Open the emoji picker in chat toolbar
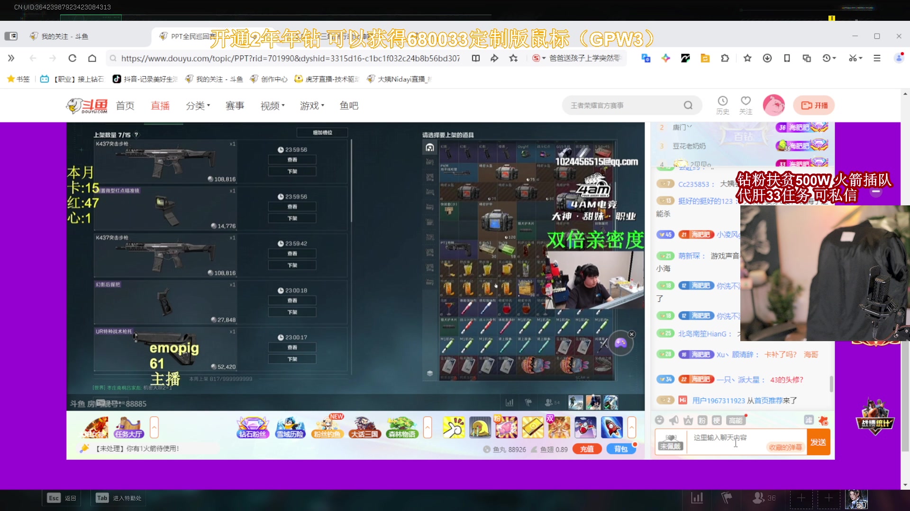910x511 pixels. 659,420
